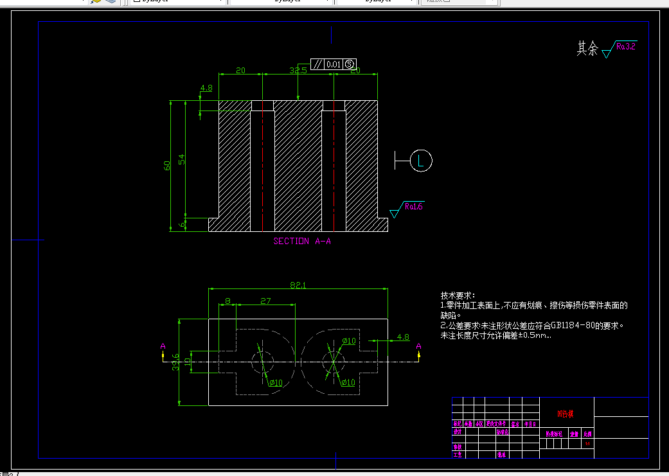Select the Ø10 label under the 27 dimension

tap(276, 383)
